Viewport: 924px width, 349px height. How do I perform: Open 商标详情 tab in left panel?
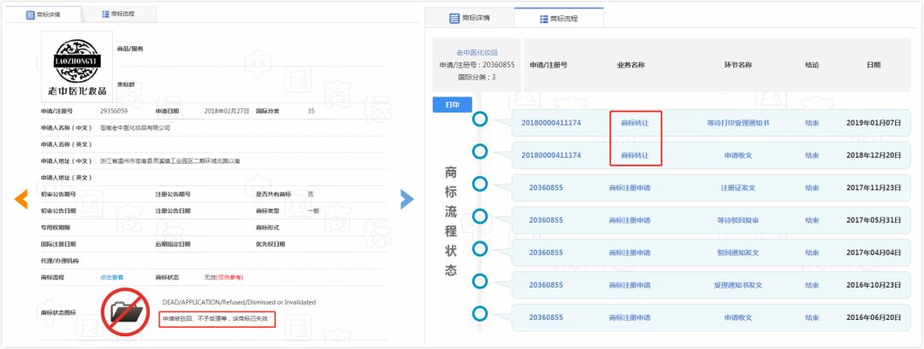43,15
